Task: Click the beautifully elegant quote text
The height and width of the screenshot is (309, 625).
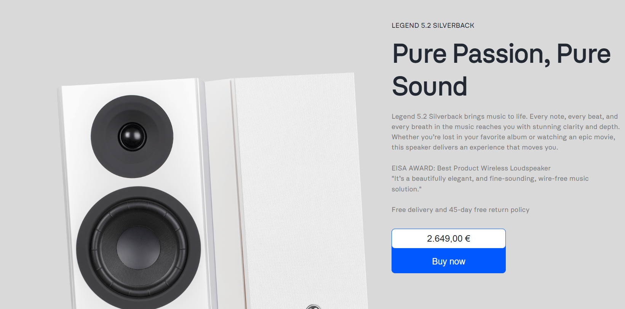Action: (x=490, y=184)
